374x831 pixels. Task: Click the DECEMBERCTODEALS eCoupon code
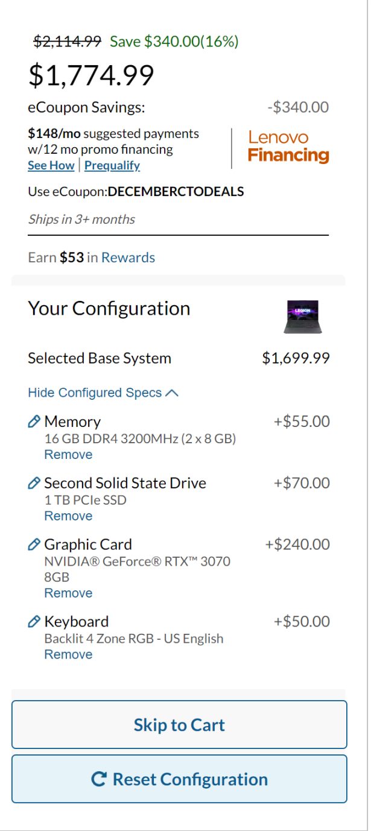(x=176, y=192)
